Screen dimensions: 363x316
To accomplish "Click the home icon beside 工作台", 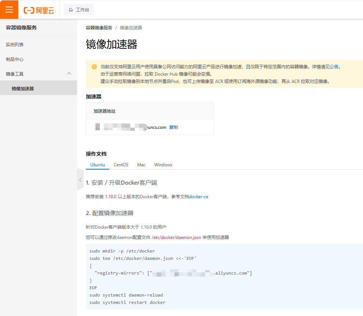I will coord(71,10).
